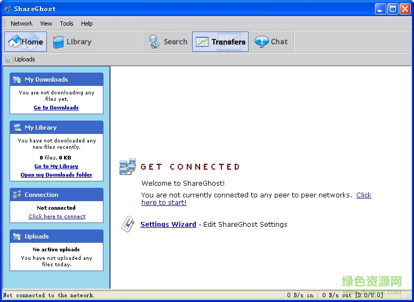The image size is (414, 302).
Task: Collapse the Uploads panel header
Action: tap(57, 236)
